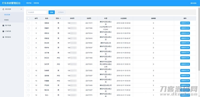This screenshot has width=200, height=97.
Task: Click the 批量删除 button
Action: tap(61, 12)
